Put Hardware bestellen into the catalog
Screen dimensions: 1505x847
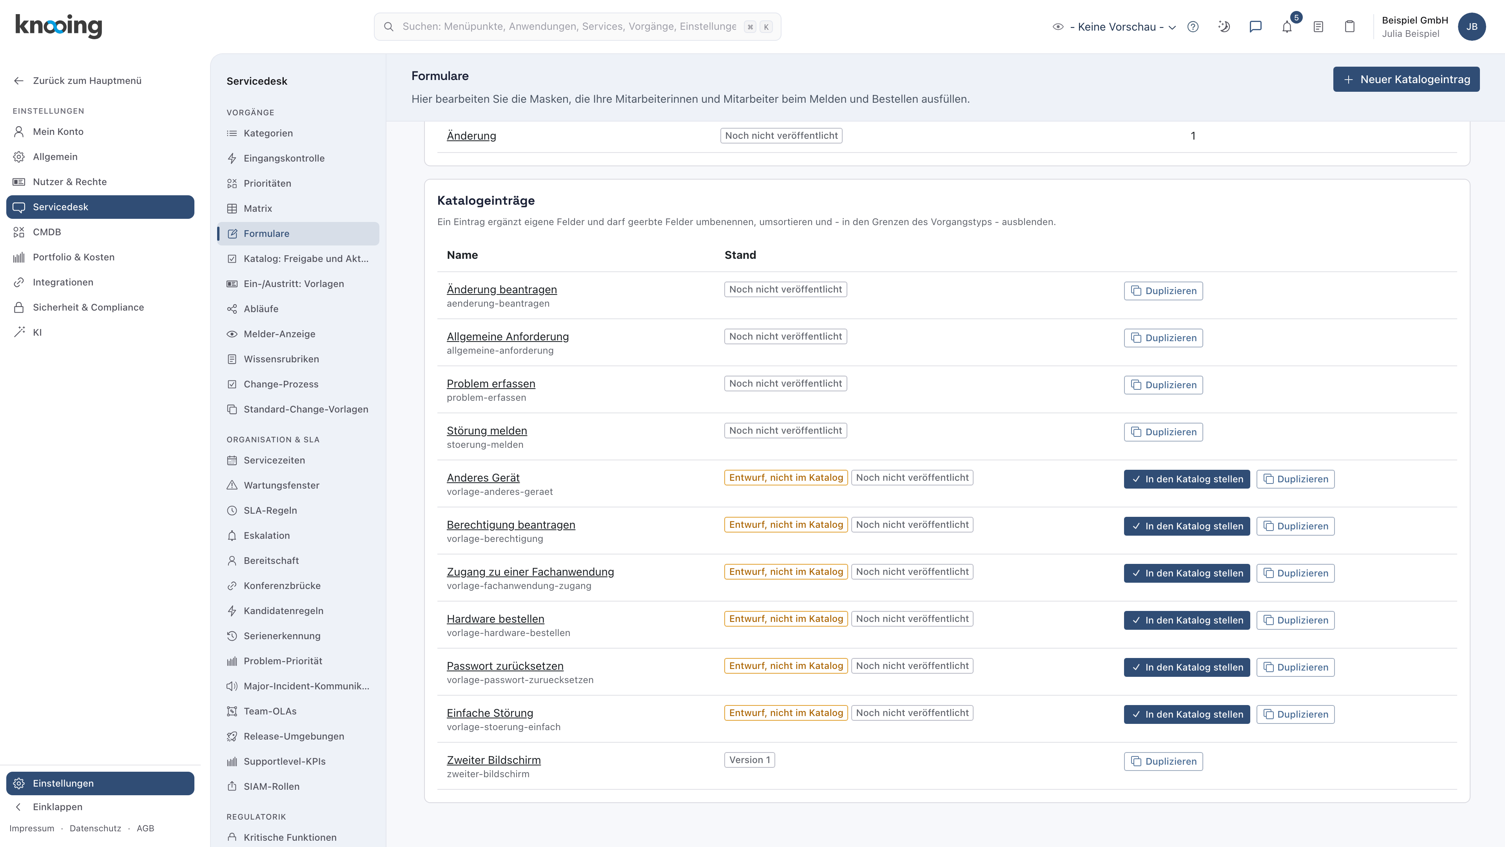(x=1187, y=620)
